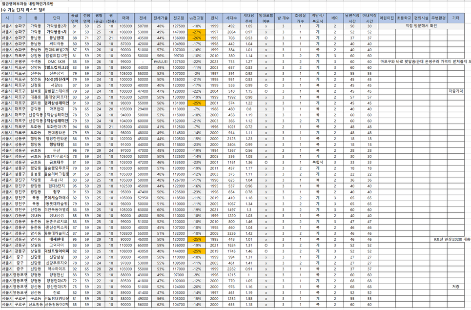
Task: Click the '수색동' neighborhood cell
Action: (36, 62)
